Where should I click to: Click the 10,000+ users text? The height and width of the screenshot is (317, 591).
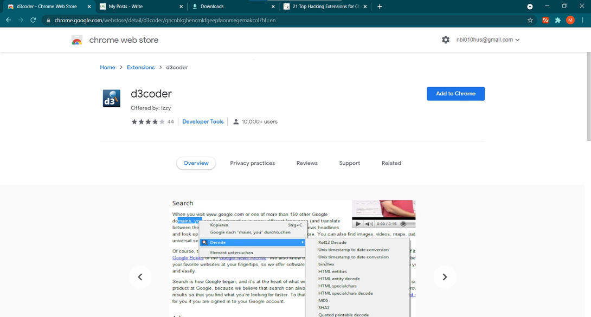click(x=260, y=121)
